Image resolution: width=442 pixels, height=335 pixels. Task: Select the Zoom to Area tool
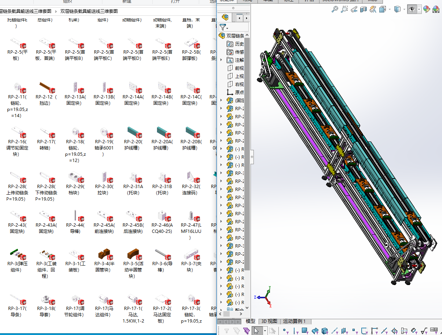pos(344,10)
